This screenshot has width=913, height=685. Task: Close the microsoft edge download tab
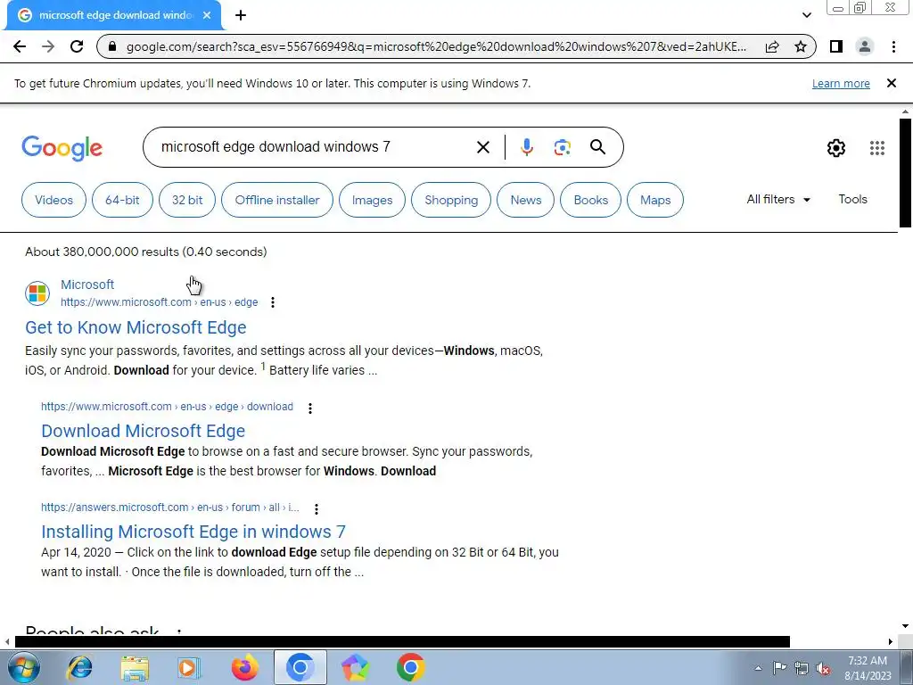[x=207, y=15]
